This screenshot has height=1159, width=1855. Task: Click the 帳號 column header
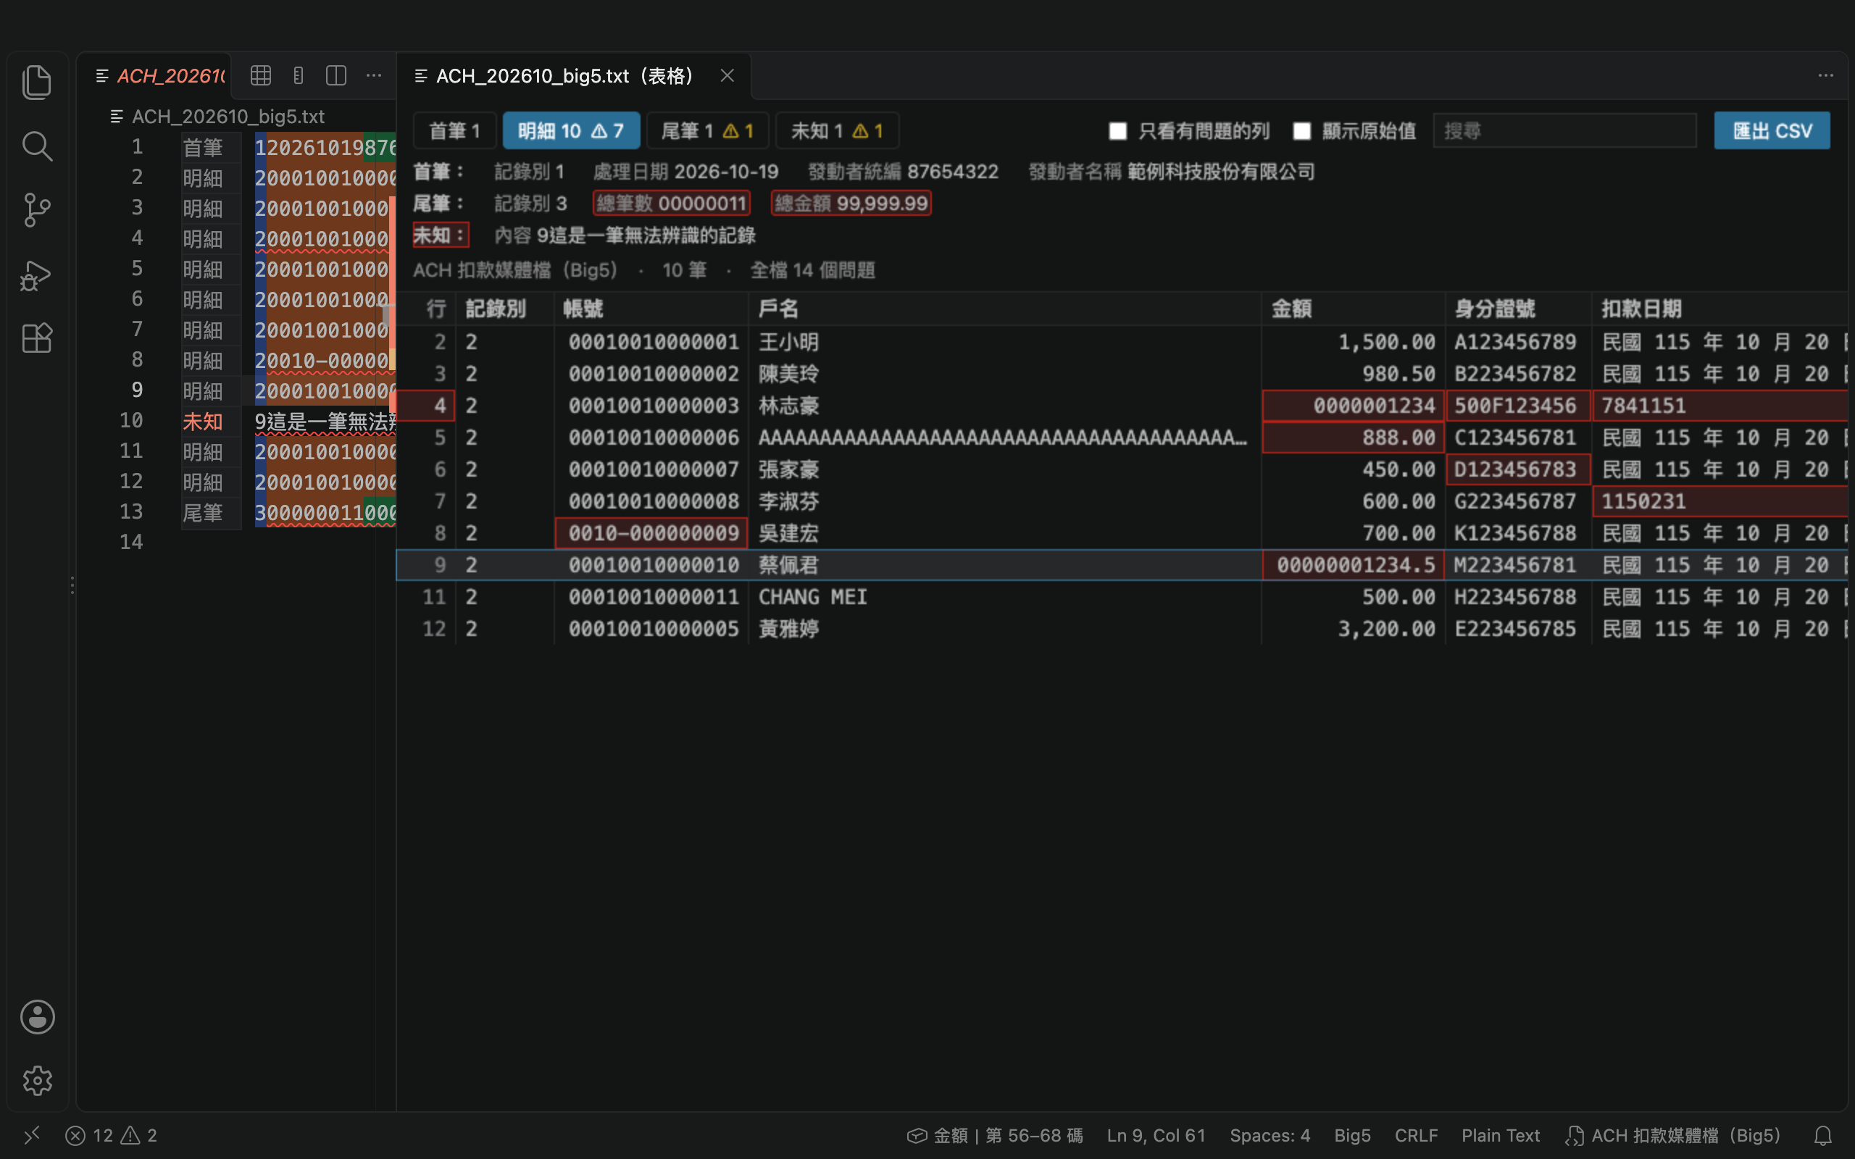point(651,309)
